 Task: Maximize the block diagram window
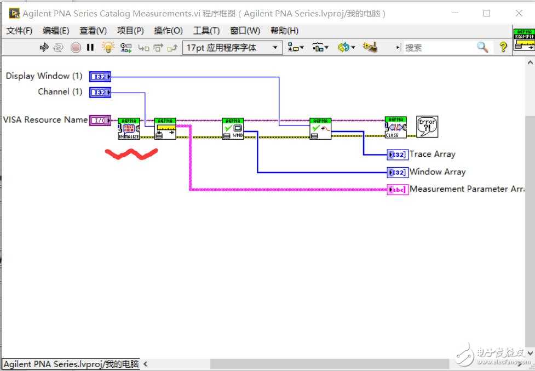tap(487, 13)
